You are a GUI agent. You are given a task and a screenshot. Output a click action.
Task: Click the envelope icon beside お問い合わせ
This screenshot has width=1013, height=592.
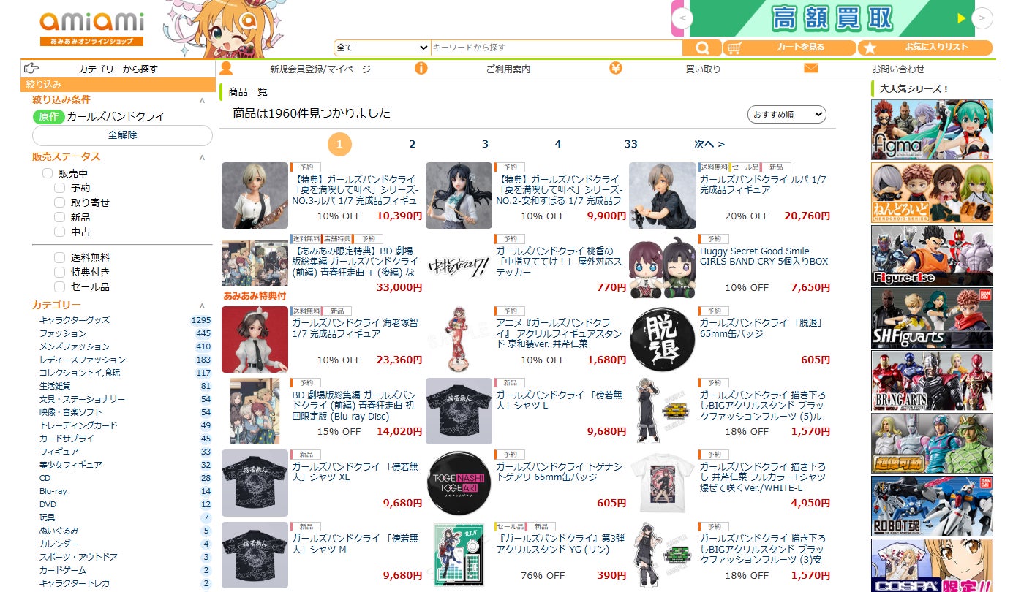coord(810,68)
